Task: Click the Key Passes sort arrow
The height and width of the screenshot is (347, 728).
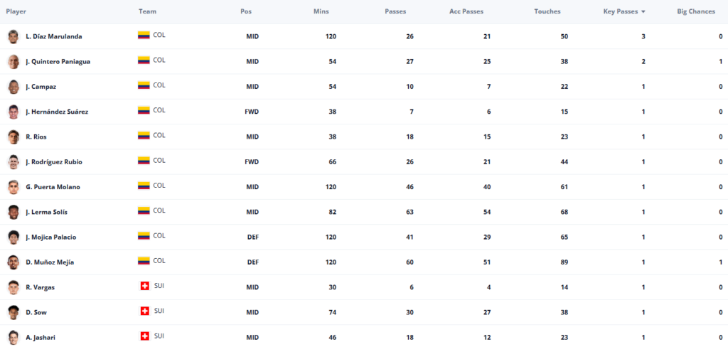Action: [x=643, y=12]
